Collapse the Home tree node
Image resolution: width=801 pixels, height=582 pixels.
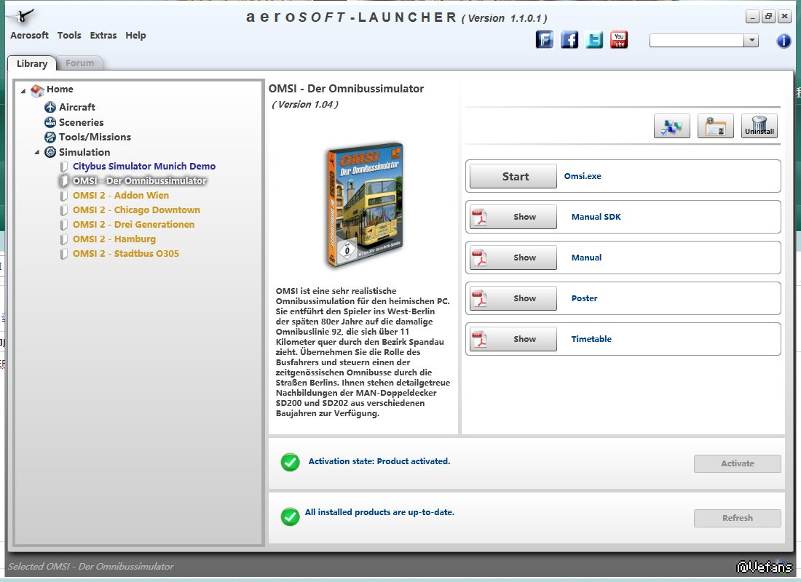click(23, 91)
